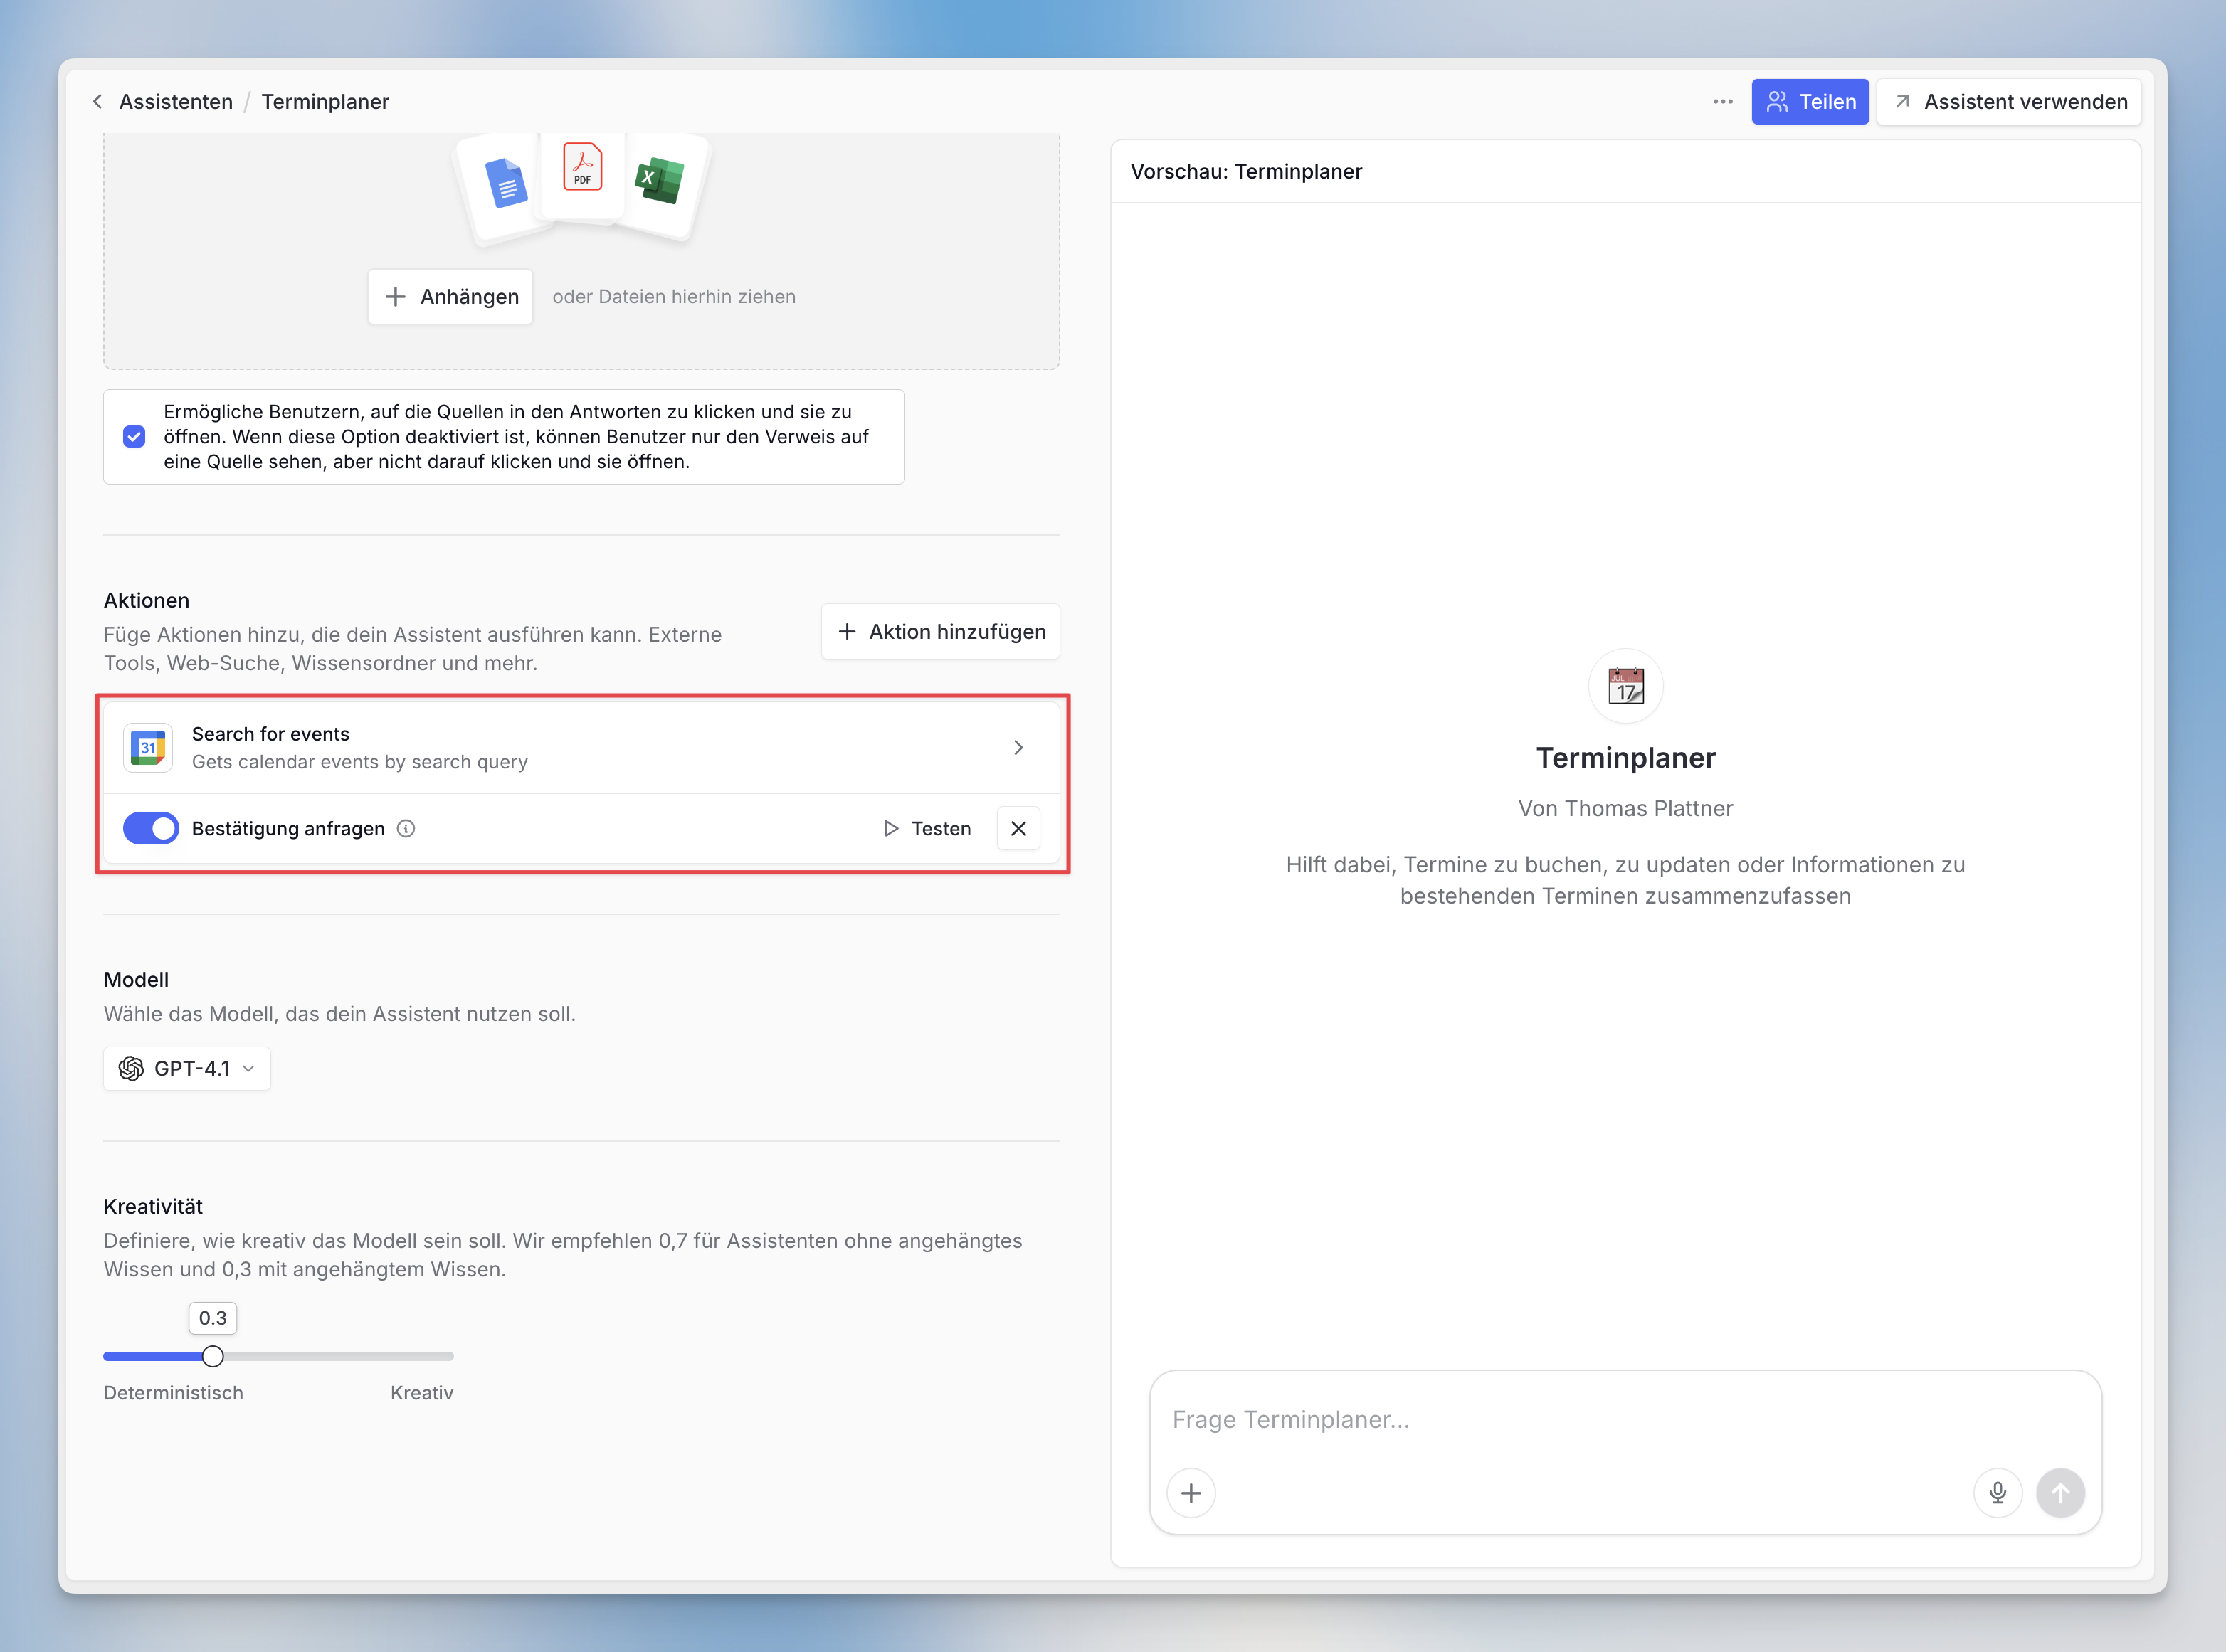The height and width of the screenshot is (1652, 2226).
Task: Click the Terminplaner calendar avatar icon
Action: coord(1625,686)
